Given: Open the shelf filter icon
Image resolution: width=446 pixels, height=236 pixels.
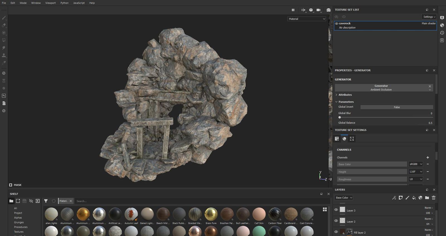Looking at the screenshot, I should pyautogui.click(x=46, y=201).
